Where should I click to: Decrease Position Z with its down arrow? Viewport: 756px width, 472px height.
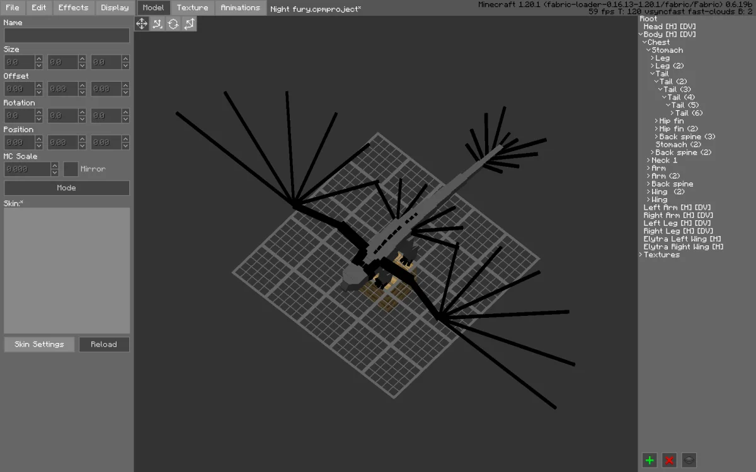click(125, 146)
